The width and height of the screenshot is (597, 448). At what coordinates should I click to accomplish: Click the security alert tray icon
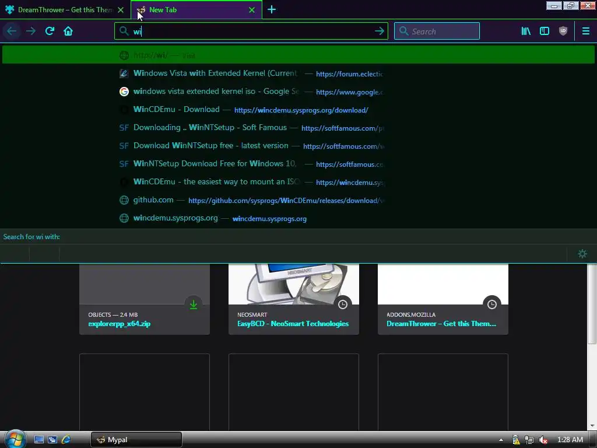(515, 440)
